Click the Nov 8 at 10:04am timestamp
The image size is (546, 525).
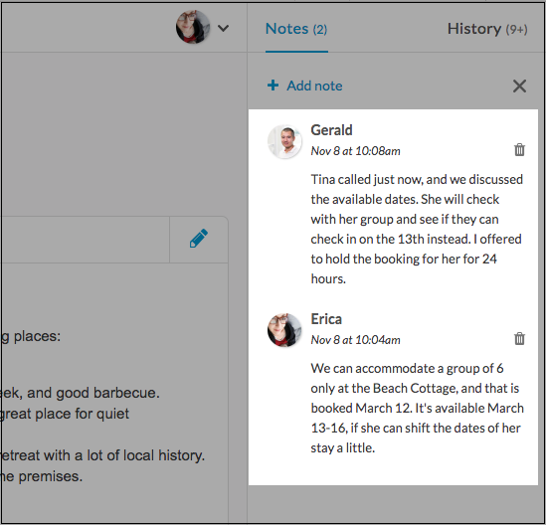[355, 340]
